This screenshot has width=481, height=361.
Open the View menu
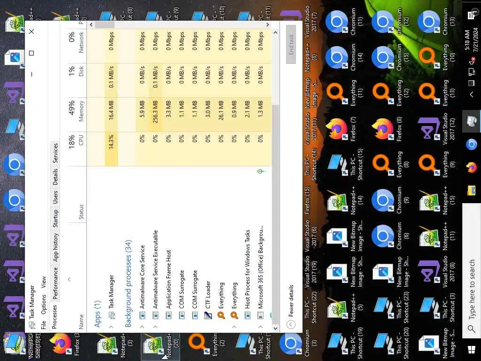(x=44, y=282)
